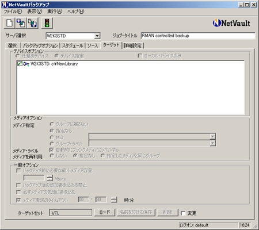This screenshot has width=259, height=230.
Task: Click the NetVault app icon in title bar
Action: click(5, 5)
